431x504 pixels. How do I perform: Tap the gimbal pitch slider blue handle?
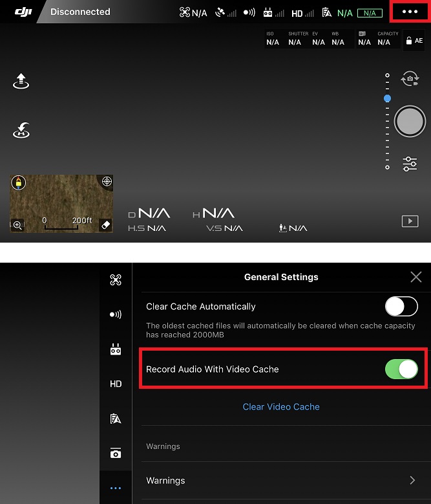(x=387, y=98)
